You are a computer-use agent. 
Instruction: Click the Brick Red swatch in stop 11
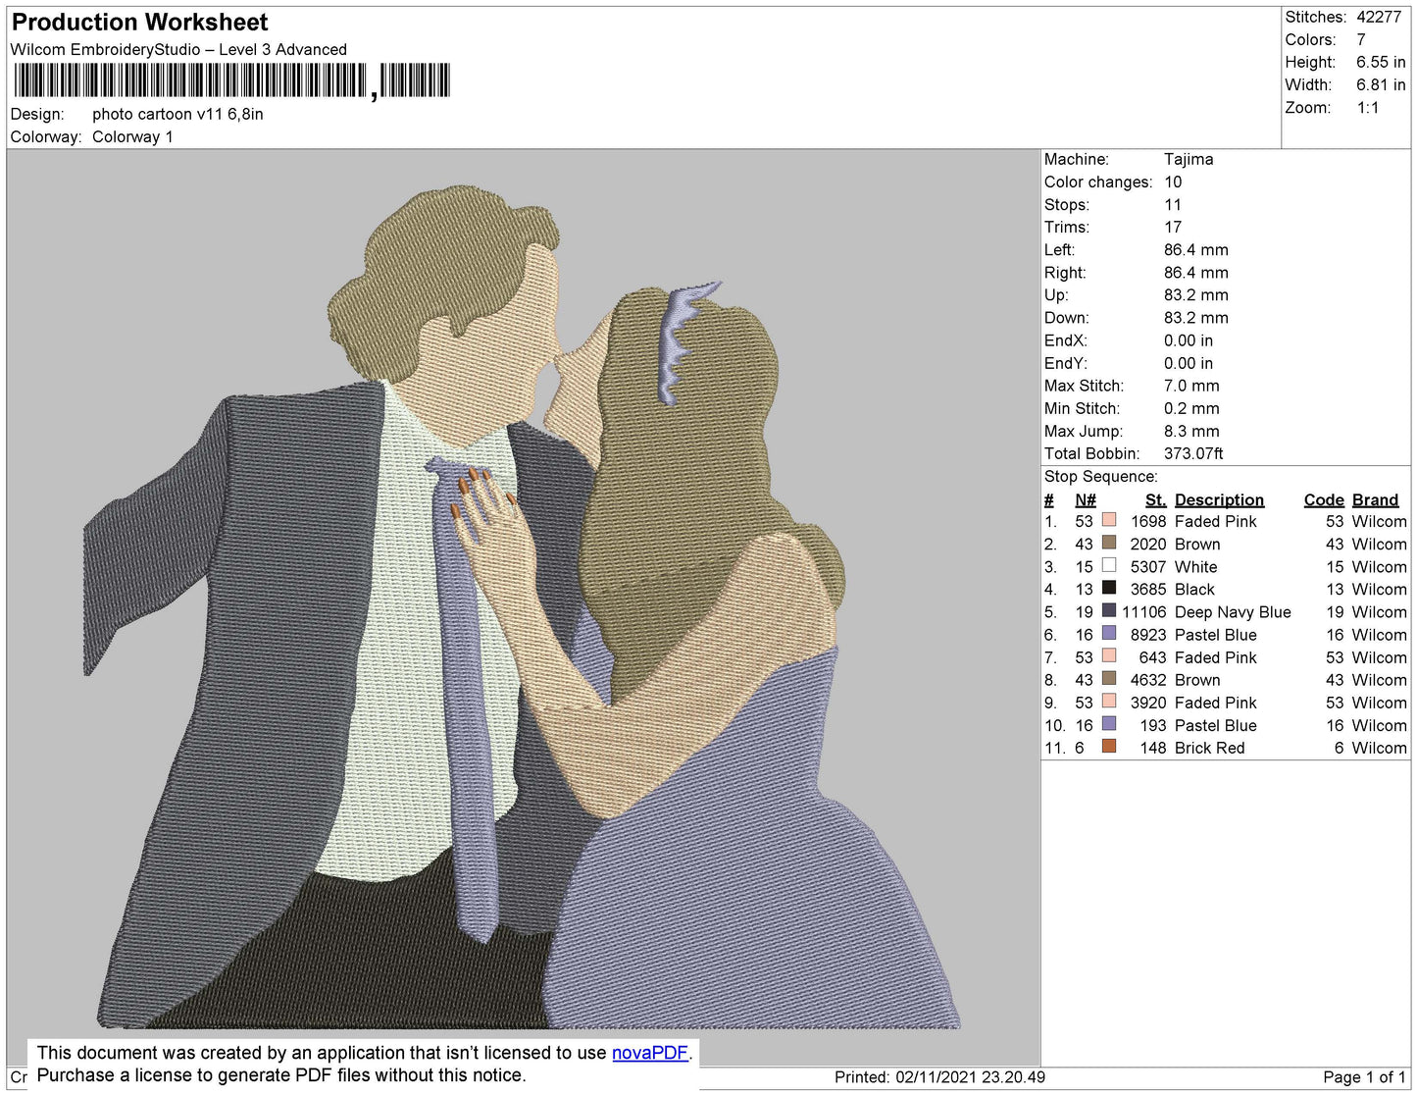(x=1109, y=746)
